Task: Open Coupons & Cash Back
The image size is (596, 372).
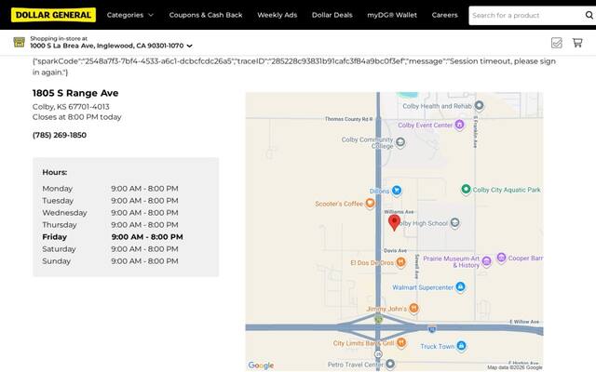Action: pos(206,15)
